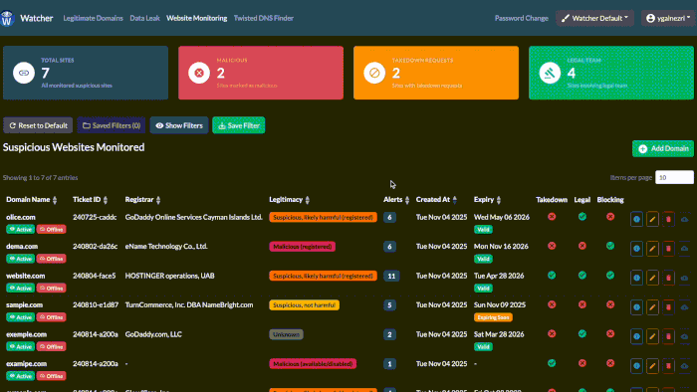The height and width of the screenshot is (392, 697).
Task: Click the Add Domain button
Action: click(663, 148)
